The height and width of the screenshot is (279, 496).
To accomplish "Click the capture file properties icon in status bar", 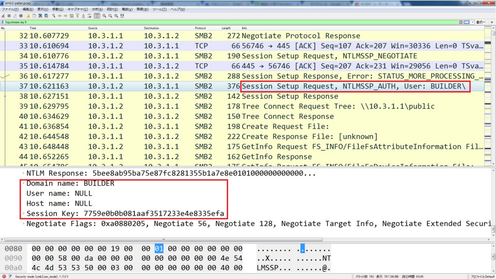I will point(10,277).
